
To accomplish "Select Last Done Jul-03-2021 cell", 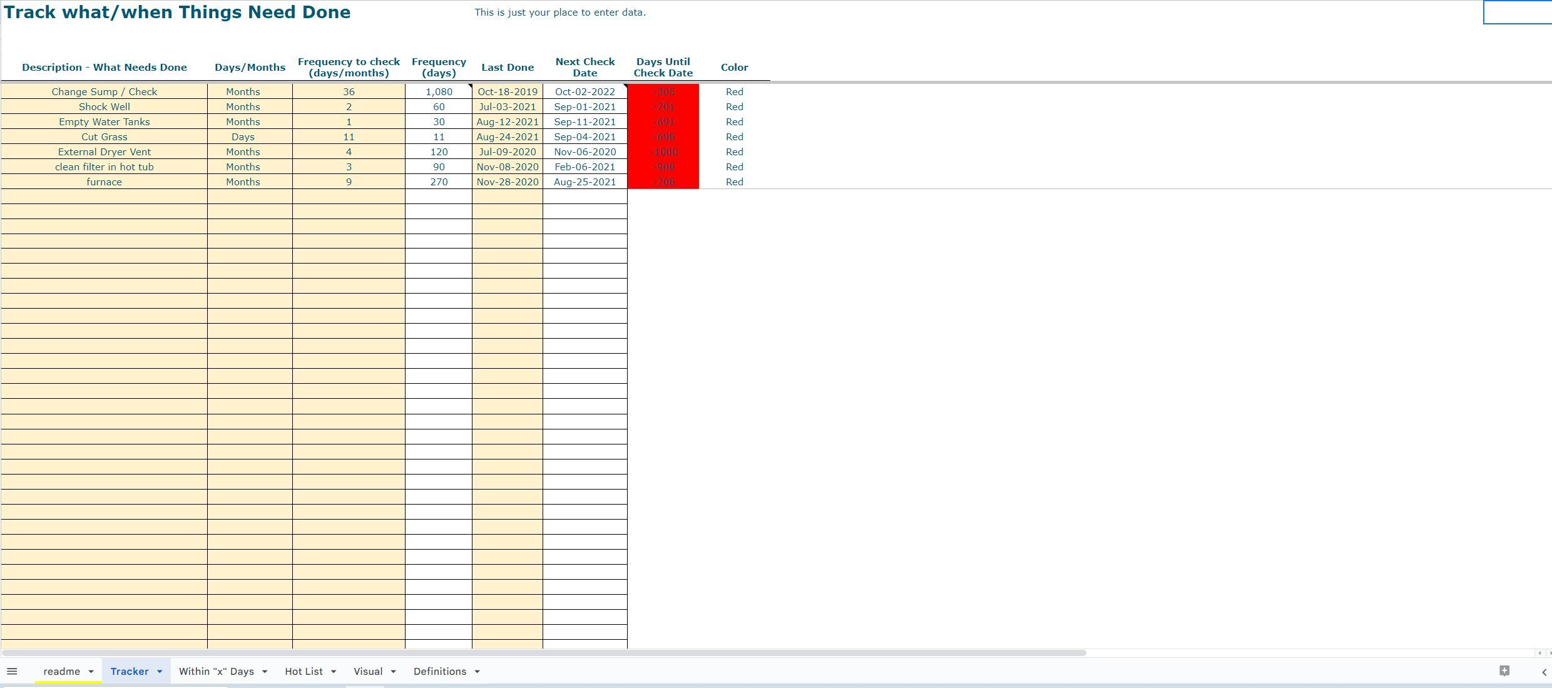I will pyautogui.click(x=508, y=106).
